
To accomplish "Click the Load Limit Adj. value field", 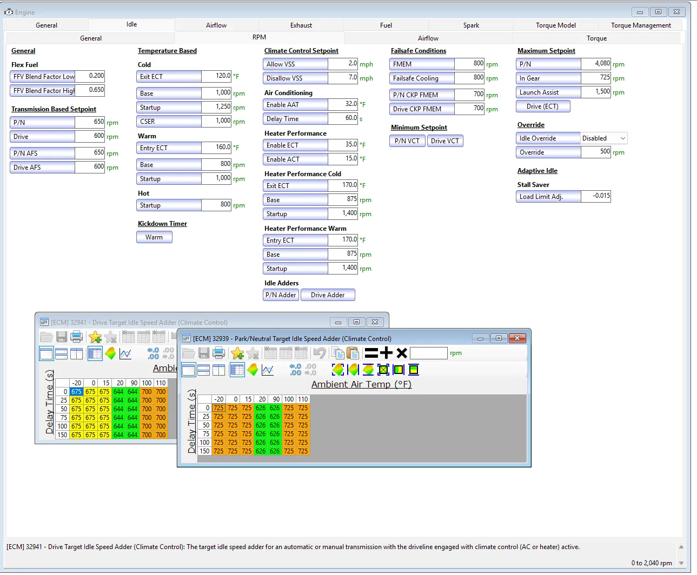I will tap(596, 196).
